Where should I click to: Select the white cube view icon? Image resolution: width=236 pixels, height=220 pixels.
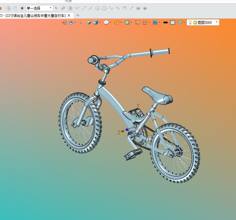point(106,23)
